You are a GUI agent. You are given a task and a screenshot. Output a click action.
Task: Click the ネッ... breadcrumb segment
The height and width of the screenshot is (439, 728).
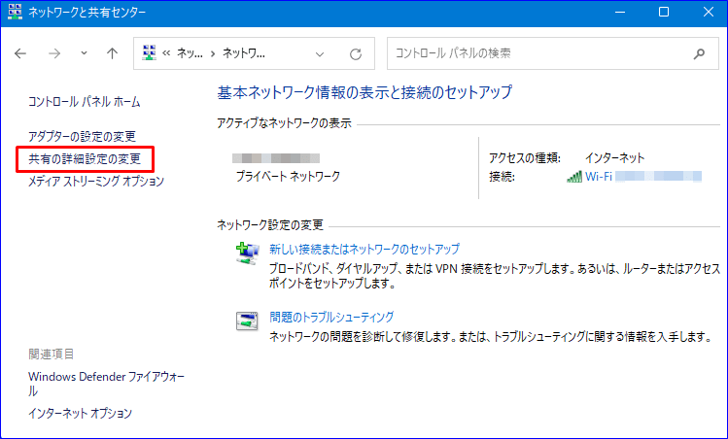(190, 53)
